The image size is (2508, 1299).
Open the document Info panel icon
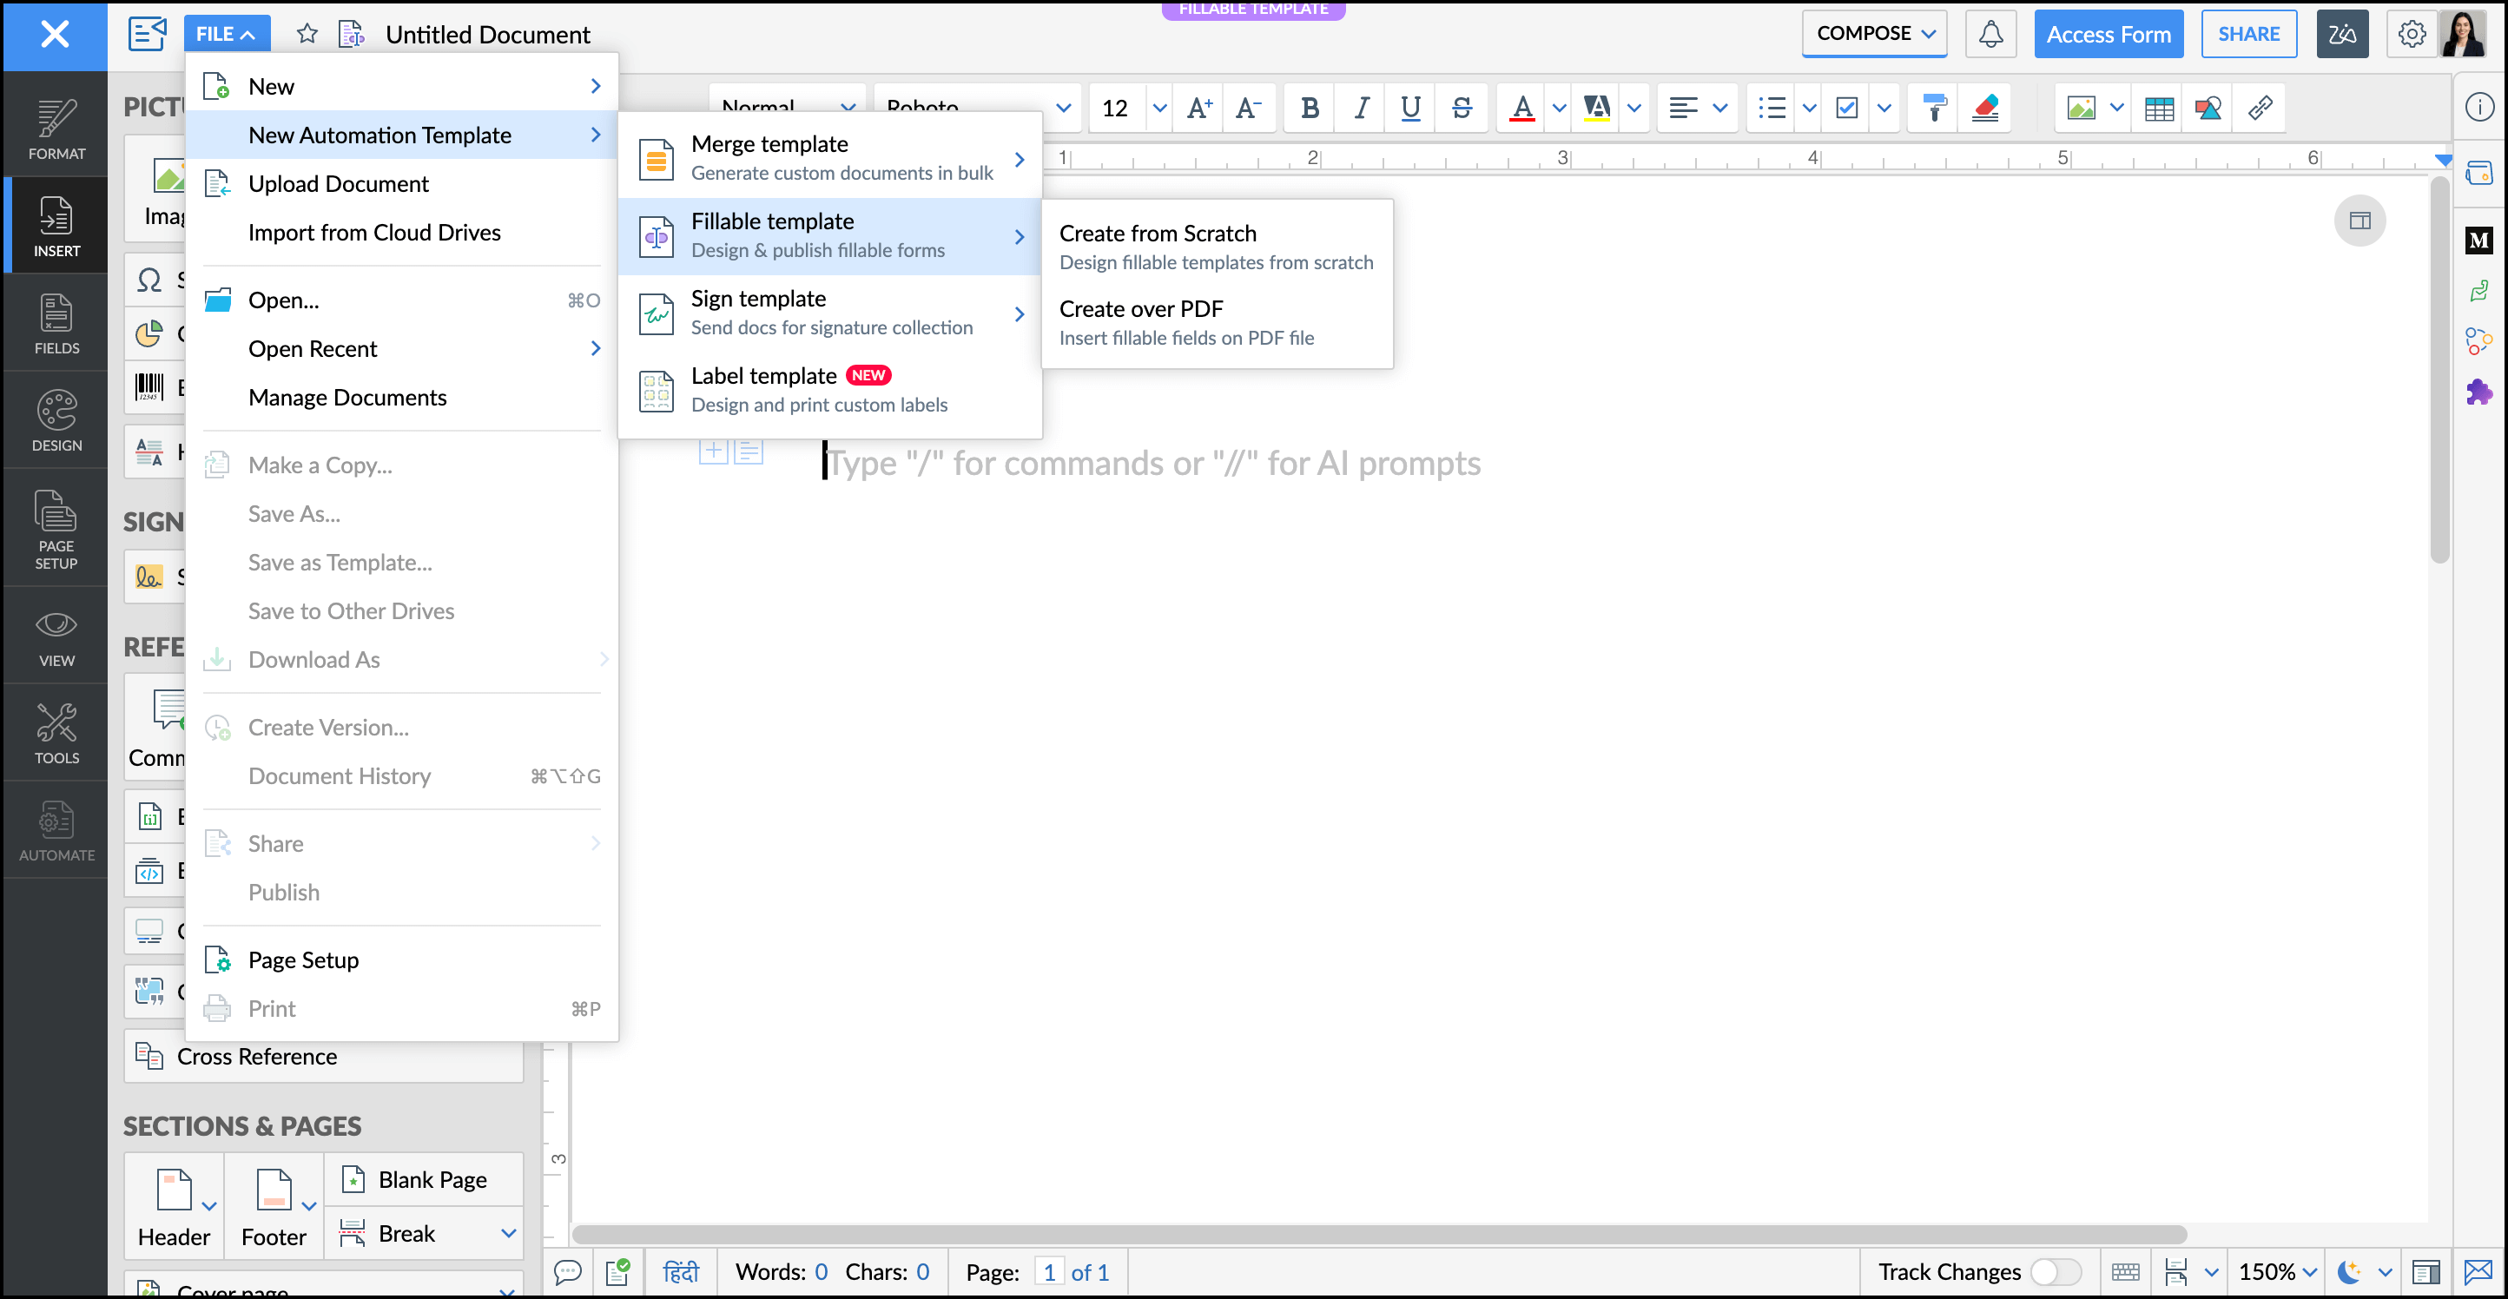(x=2479, y=107)
